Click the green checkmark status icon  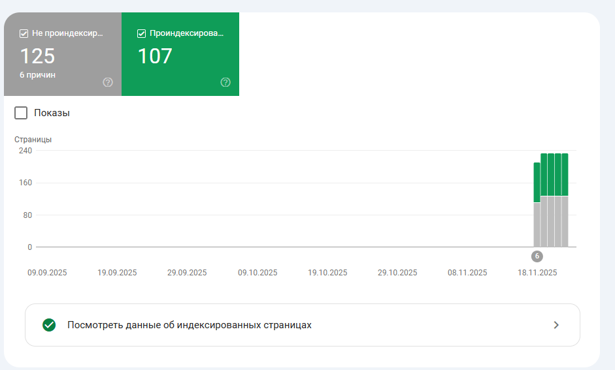tap(49, 325)
